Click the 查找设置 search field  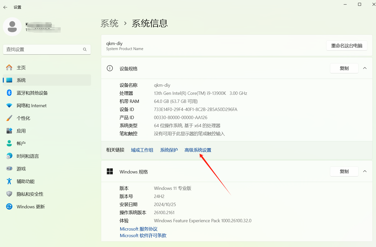[x=47, y=50]
